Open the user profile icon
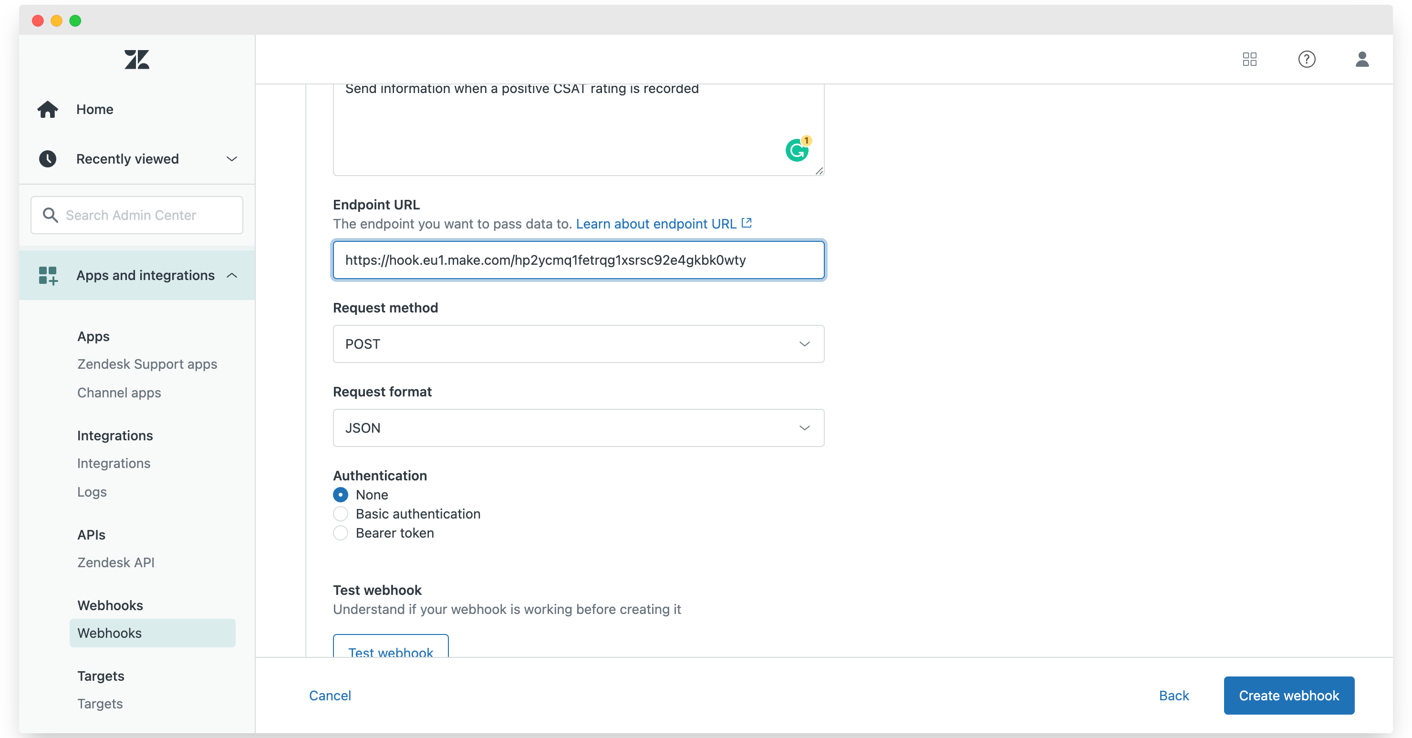1412x738 pixels. click(x=1362, y=59)
